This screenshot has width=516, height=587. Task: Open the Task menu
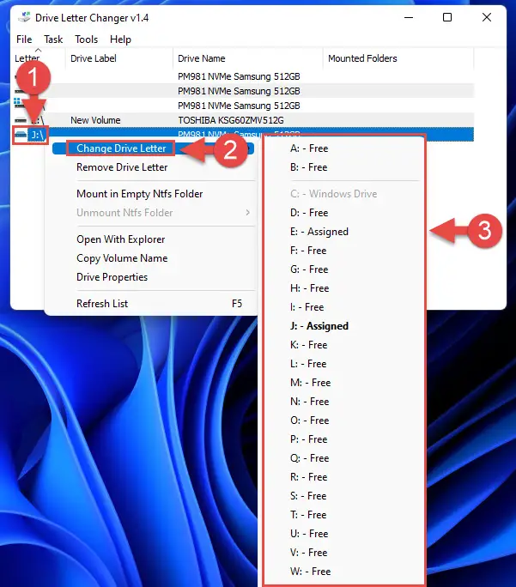point(53,39)
